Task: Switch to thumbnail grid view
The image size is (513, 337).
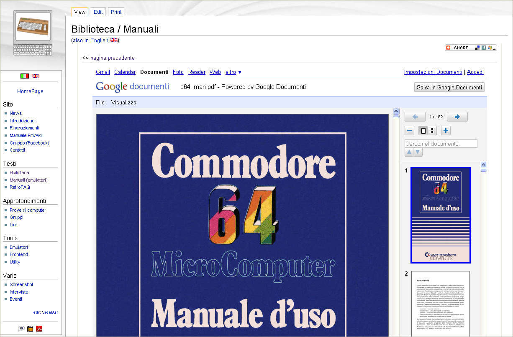Action: [432, 131]
